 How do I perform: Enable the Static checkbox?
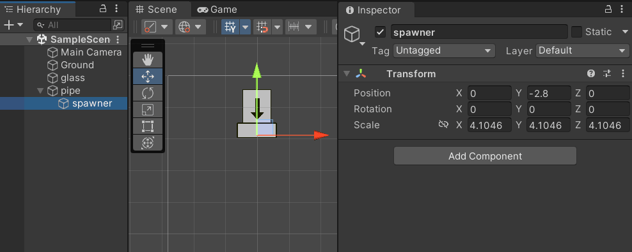click(x=577, y=32)
